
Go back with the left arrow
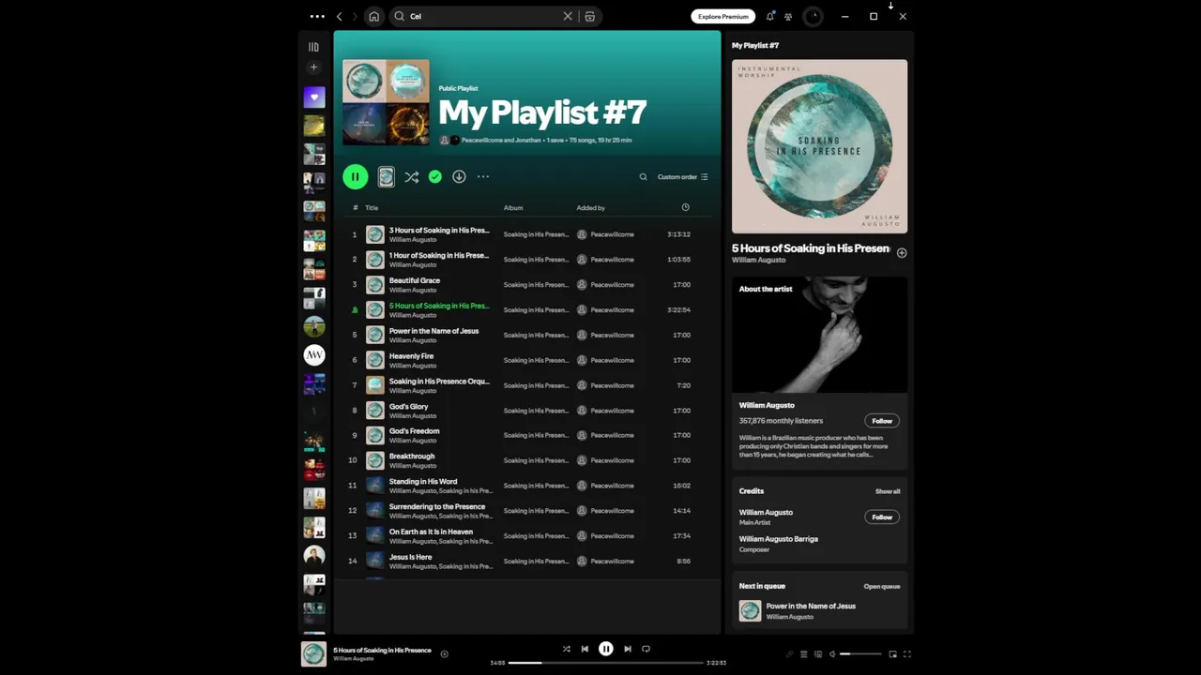pos(340,16)
